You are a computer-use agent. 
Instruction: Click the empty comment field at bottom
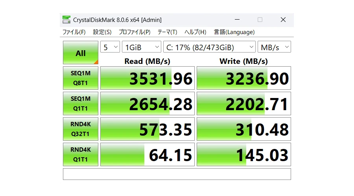tap(177, 174)
